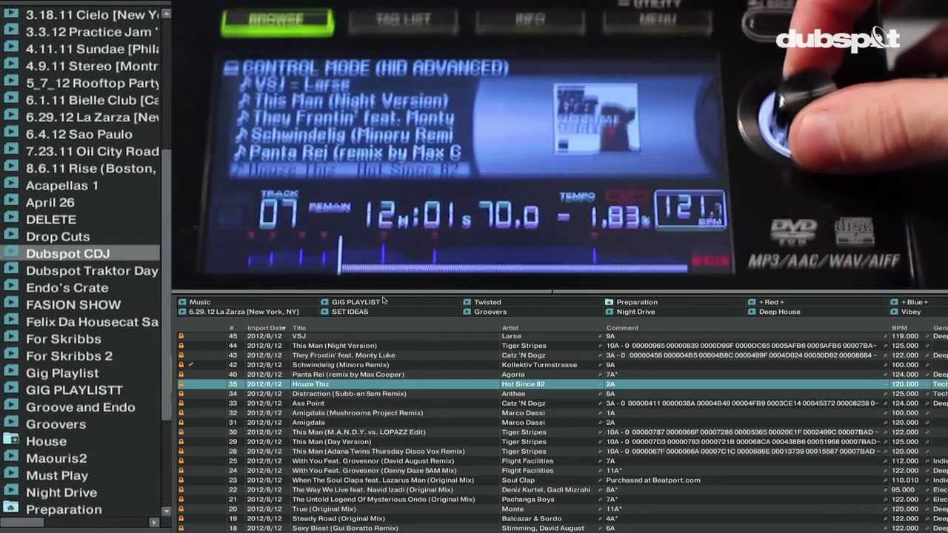The image size is (948, 533).
Task: Toggle lock on the True (Original Mix) row
Action: click(181, 509)
